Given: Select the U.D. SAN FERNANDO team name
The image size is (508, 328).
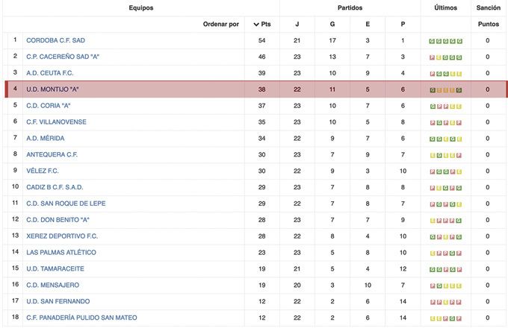Looking at the screenshot, I should point(58,302).
